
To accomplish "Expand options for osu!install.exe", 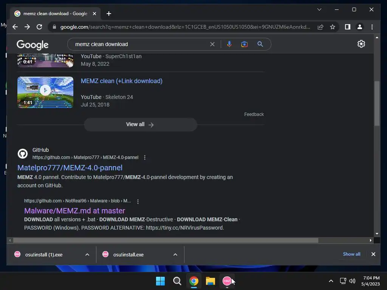I will click(175, 255).
